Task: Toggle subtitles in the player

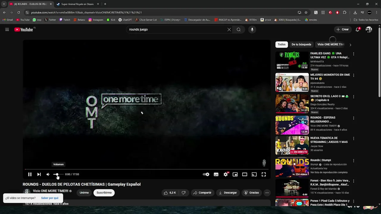Action: [216, 174]
